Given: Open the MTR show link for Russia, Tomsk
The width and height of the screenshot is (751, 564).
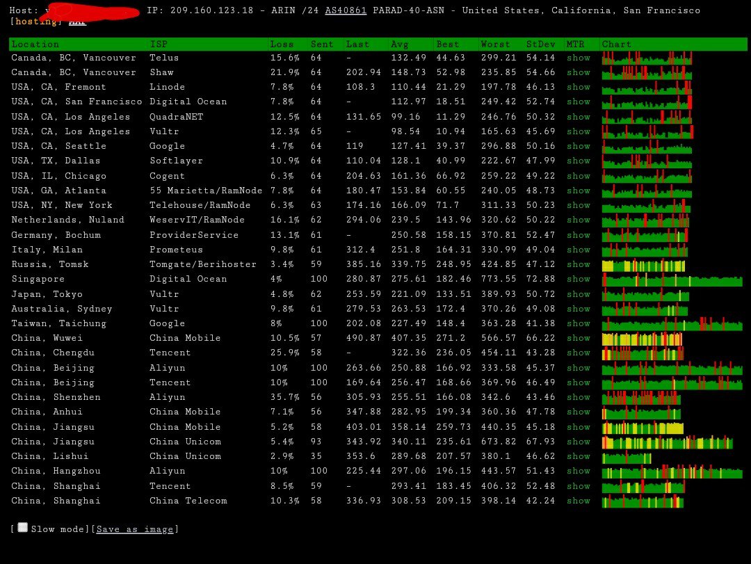Looking at the screenshot, I should click(x=578, y=264).
